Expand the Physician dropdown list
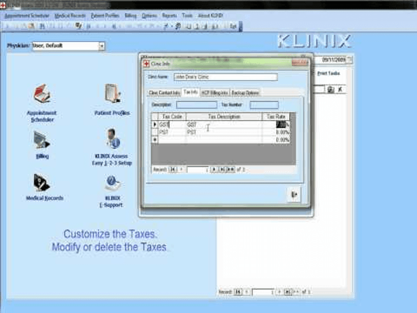Image resolution: width=417 pixels, height=313 pixels. click(101, 46)
